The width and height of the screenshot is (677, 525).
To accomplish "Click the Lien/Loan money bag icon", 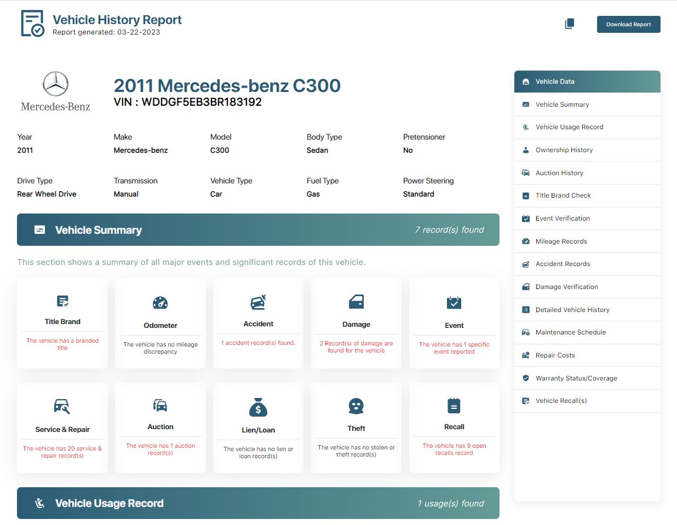I will tap(258, 407).
